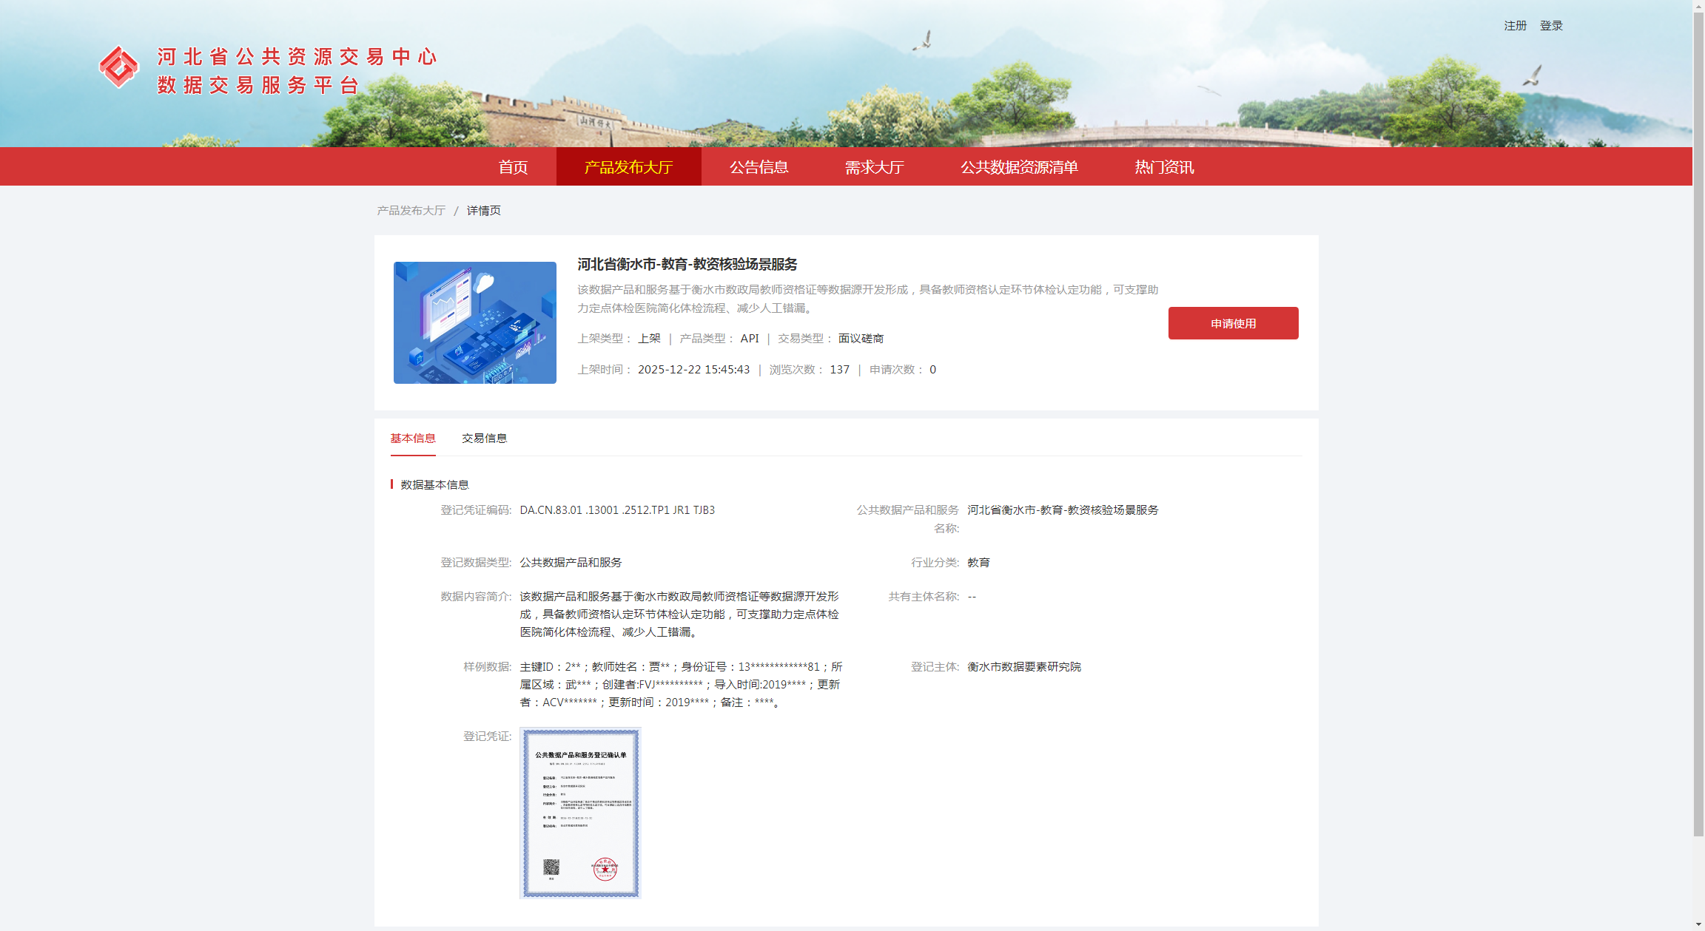The height and width of the screenshot is (931, 1705).
Task: Go to 热门资讯 section
Action: 1164,167
